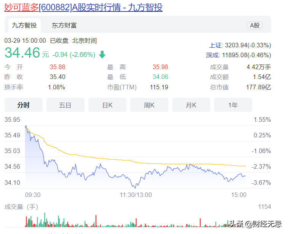Click the 最高 value 35.98
Viewport: 288px width, 234px height.
coord(160,67)
